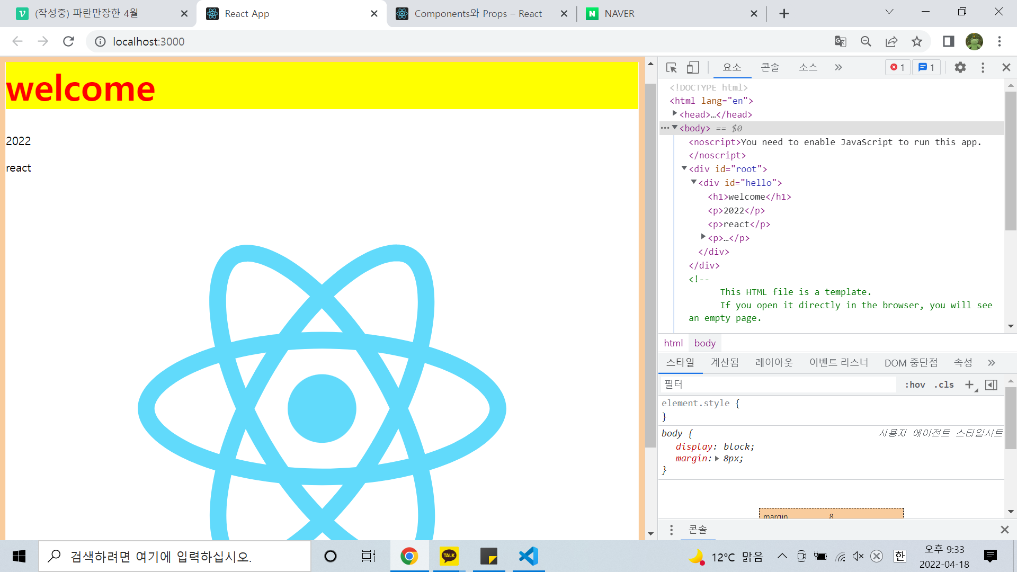Open Google Translate page icon
1017x572 pixels.
(841, 41)
